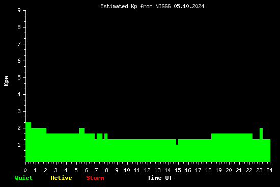The width and height of the screenshot is (280, 187).
Task: Click the chart title Estimated Kp from NIGGG
Action: (152, 7)
